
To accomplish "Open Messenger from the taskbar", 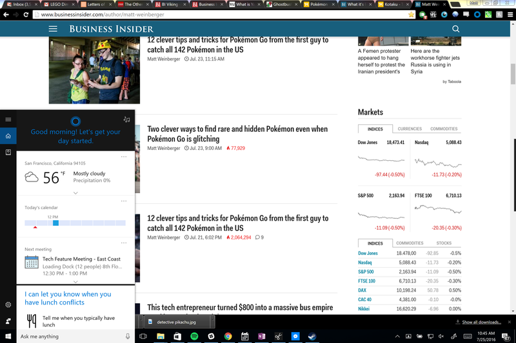I will point(295,336).
